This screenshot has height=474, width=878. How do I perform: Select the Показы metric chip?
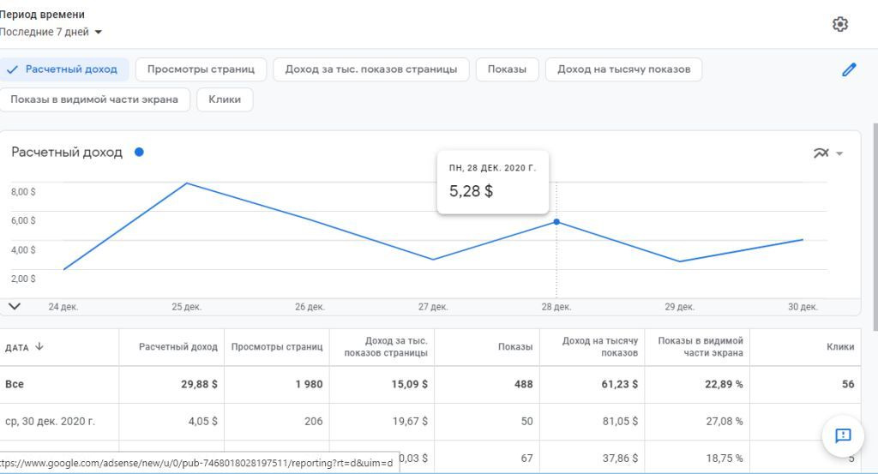507,69
